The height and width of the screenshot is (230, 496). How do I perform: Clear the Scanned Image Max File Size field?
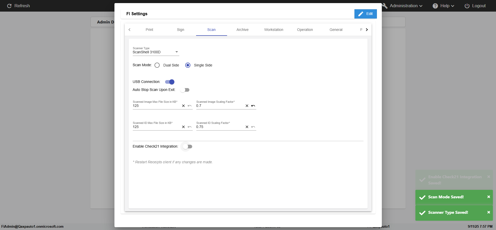coord(183,106)
